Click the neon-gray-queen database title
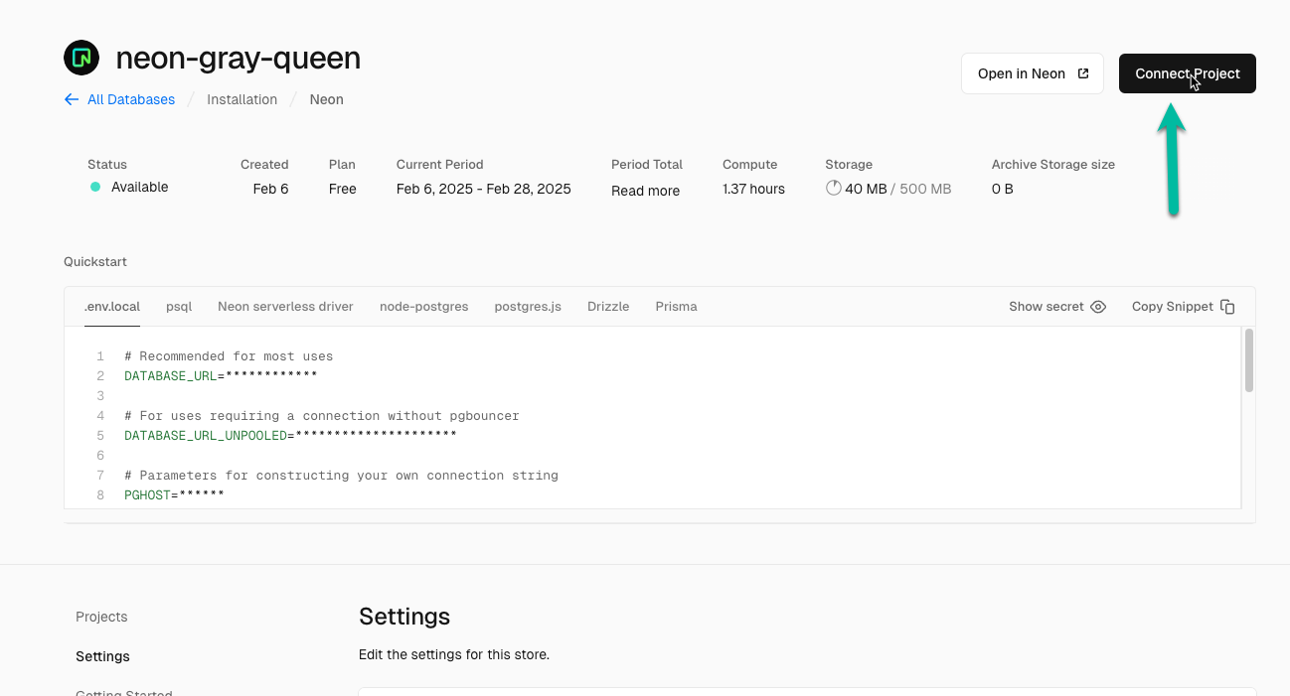This screenshot has width=1290, height=696. pyautogui.click(x=239, y=59)
